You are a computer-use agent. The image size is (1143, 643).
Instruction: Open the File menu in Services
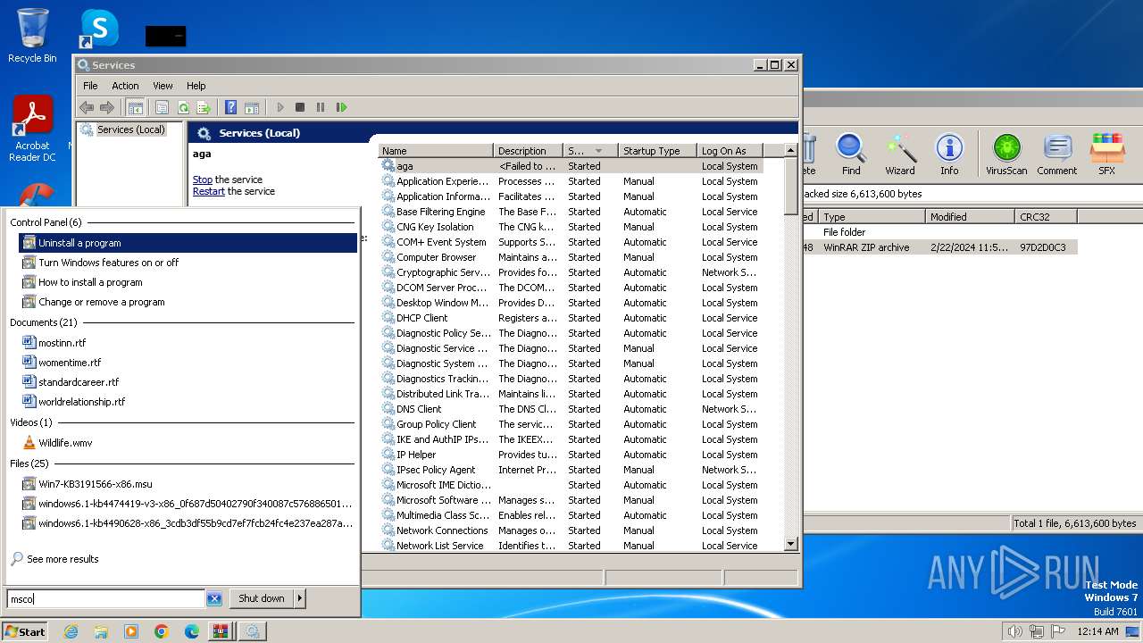(90, 86)
